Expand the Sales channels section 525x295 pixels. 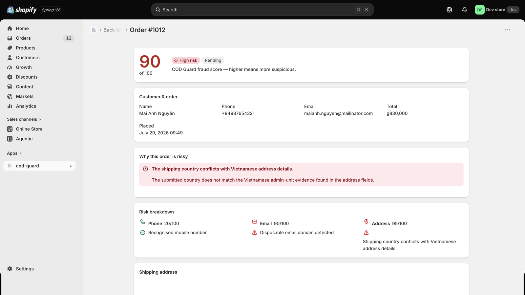(24, 119)
